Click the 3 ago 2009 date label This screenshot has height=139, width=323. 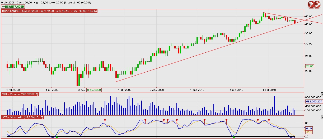tap(157, 90)
